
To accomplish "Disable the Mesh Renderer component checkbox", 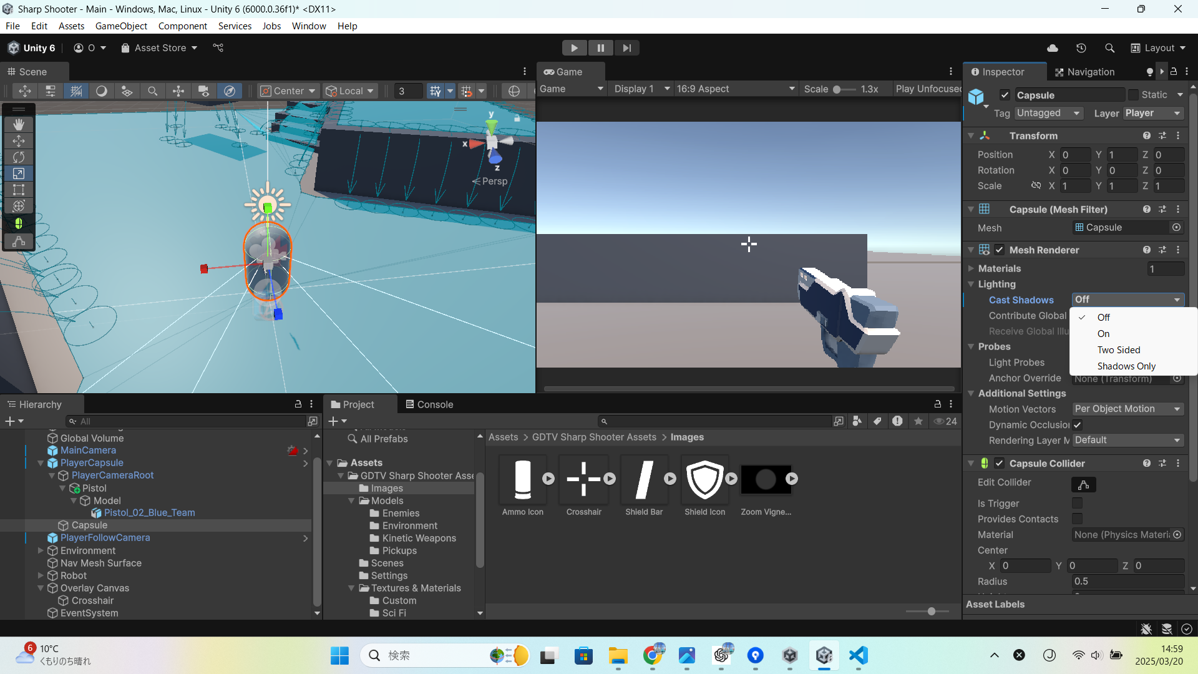I will 1000,250.
